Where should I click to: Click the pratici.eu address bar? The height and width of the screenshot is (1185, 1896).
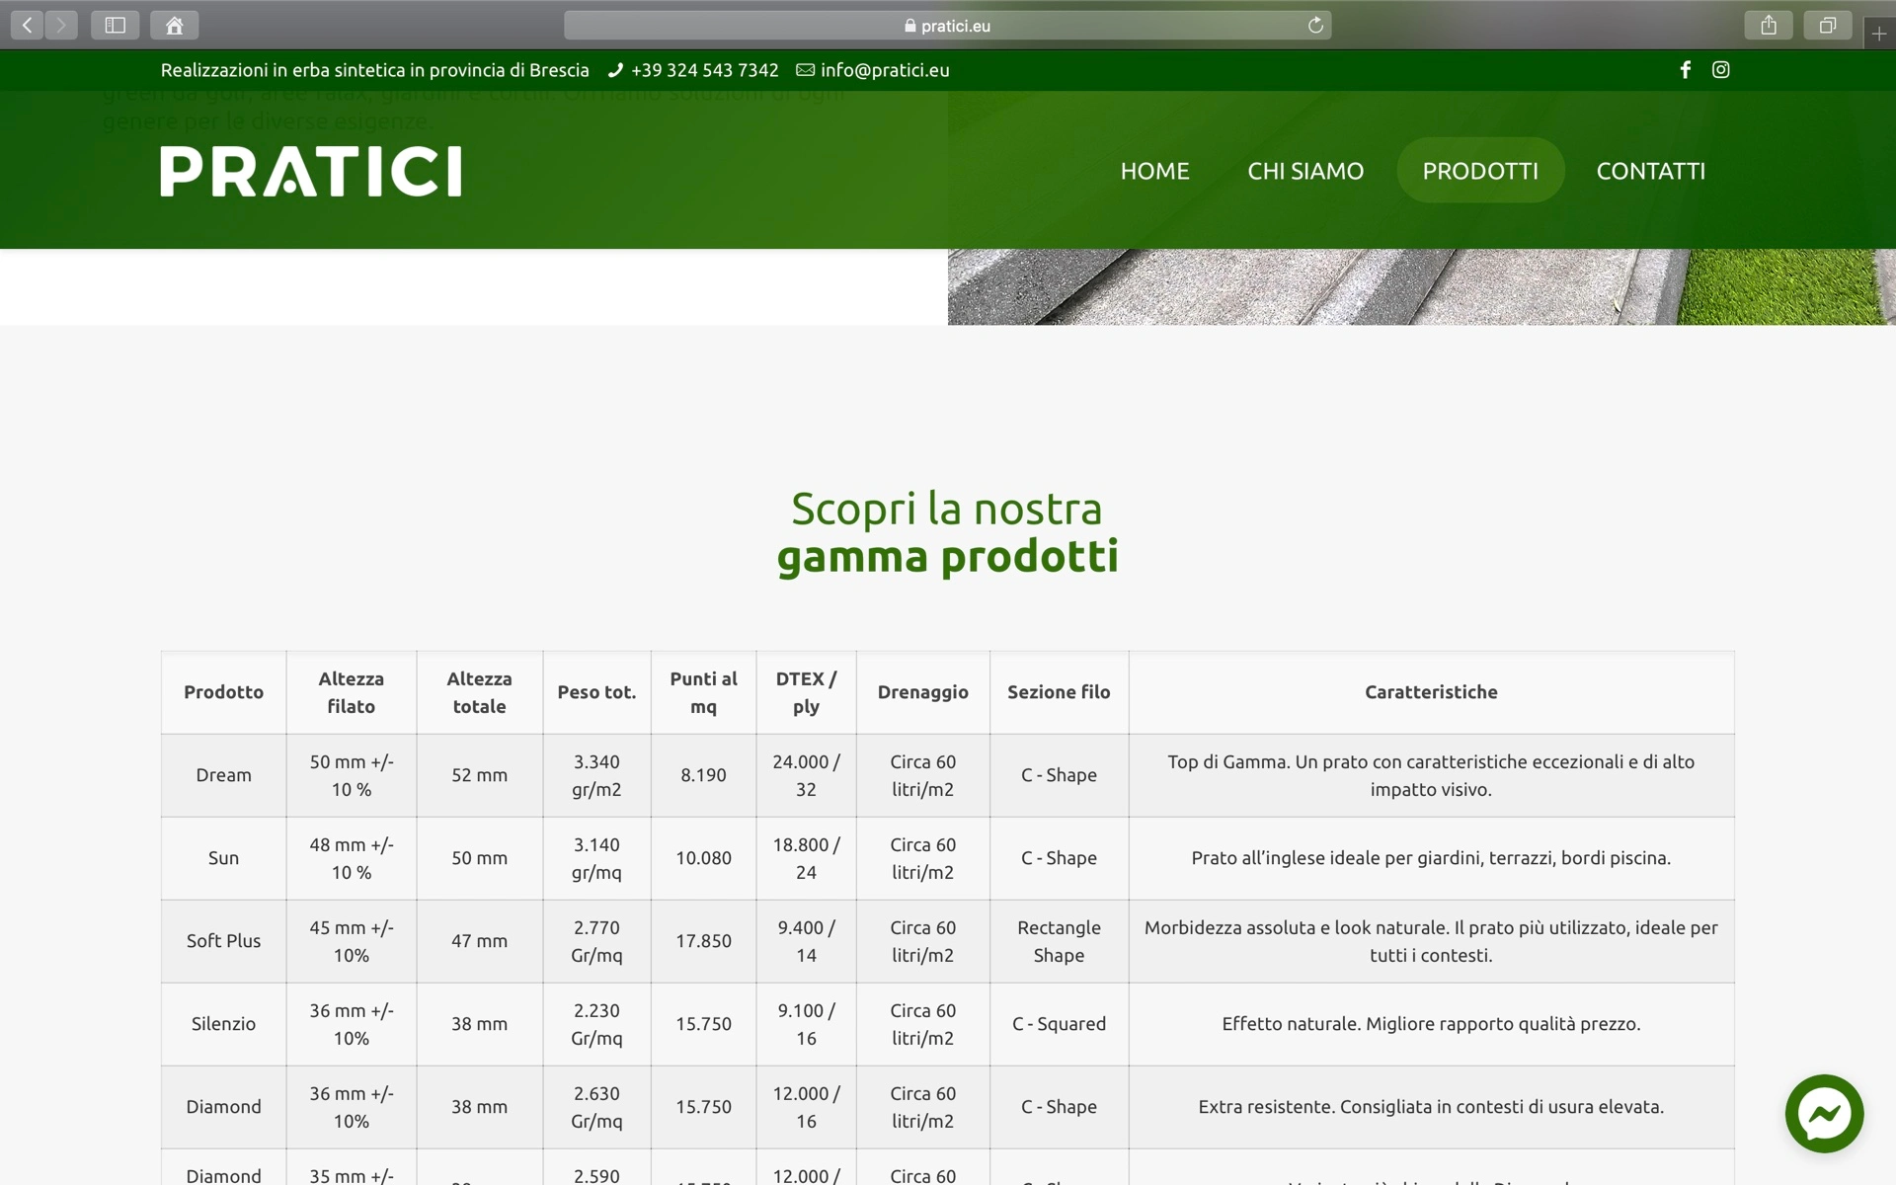[948, 26]
